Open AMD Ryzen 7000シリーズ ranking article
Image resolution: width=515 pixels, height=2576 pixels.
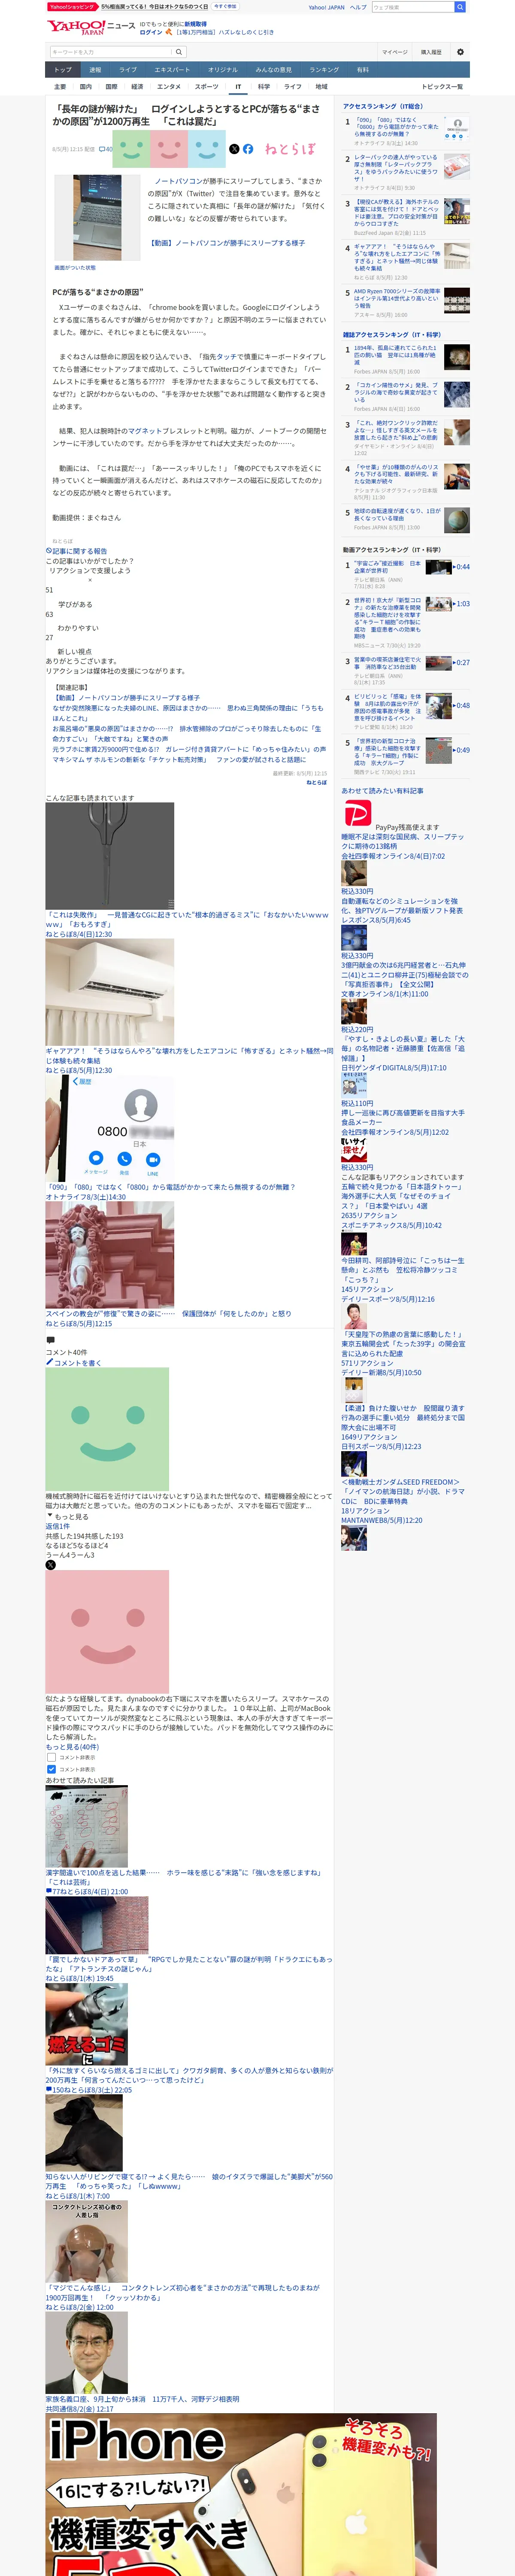pos(396,298)
